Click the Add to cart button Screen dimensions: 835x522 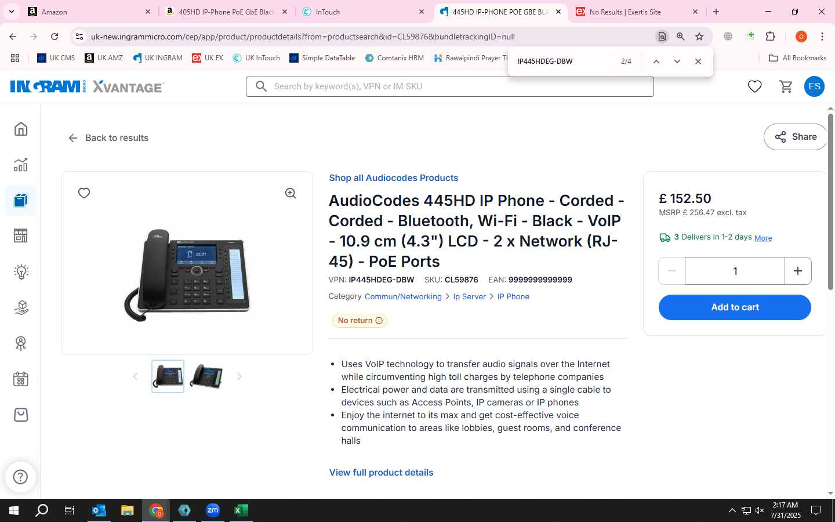735,307
